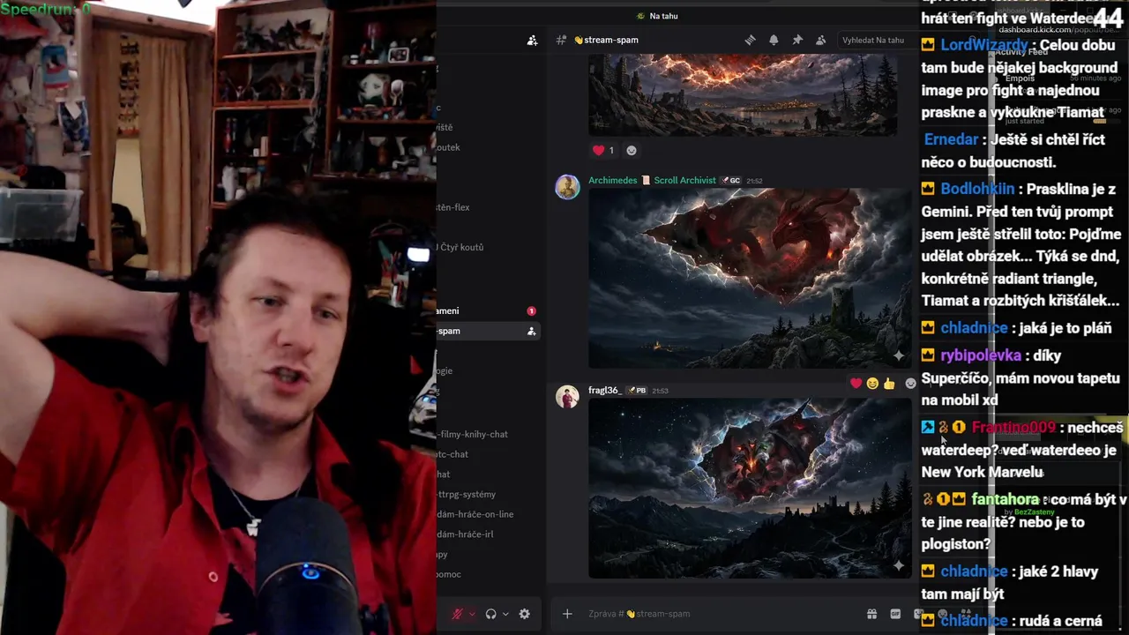Click Bodlohklin's name in stream chat

(977, 189)
